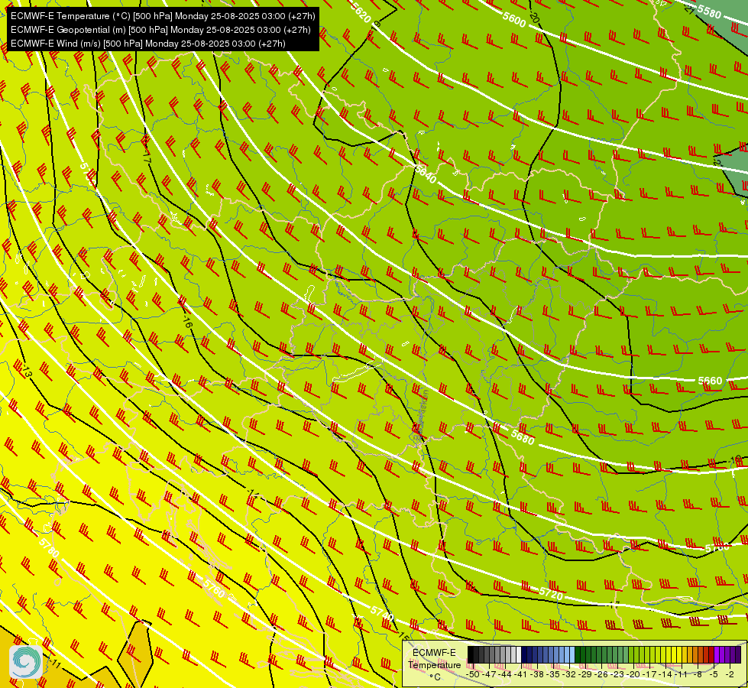Click the 5780 geopotential contour label

pyautogui.click(x=49, y=548)
